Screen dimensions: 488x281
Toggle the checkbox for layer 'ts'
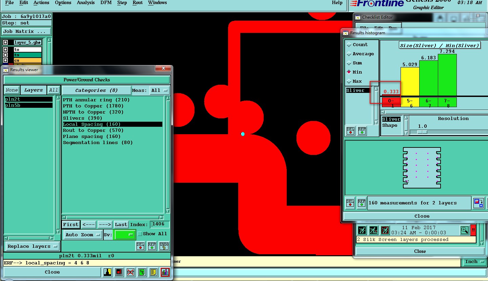coord(5,55)
